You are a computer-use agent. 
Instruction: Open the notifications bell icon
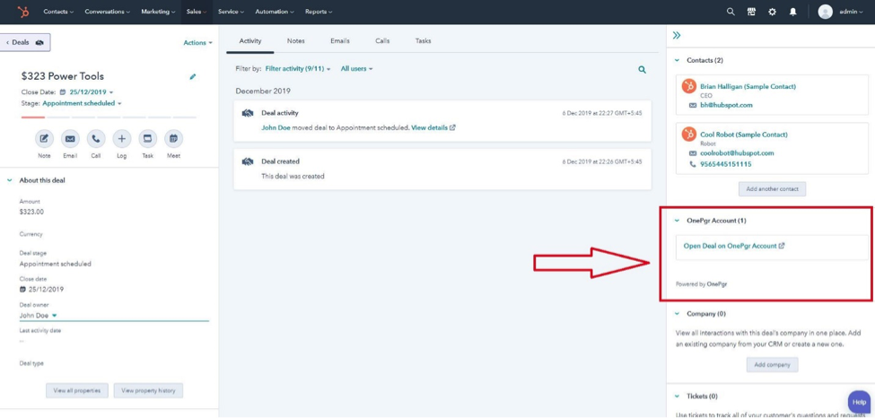tap(793, 12)
